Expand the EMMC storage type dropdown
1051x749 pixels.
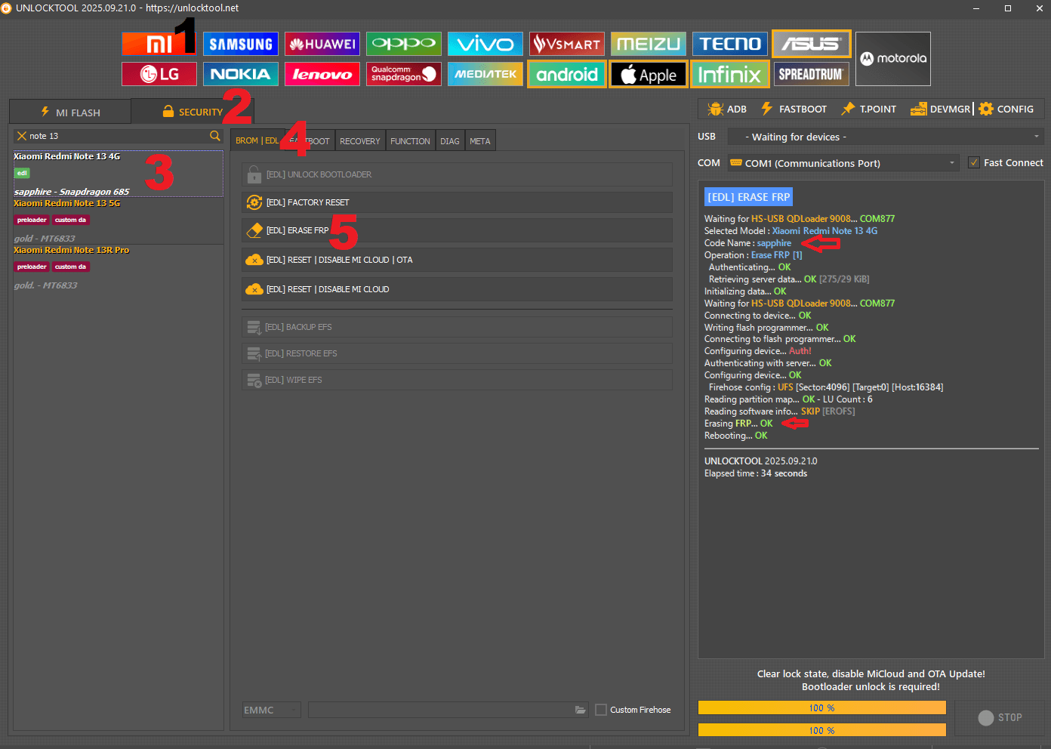click(x=271, y=710)
